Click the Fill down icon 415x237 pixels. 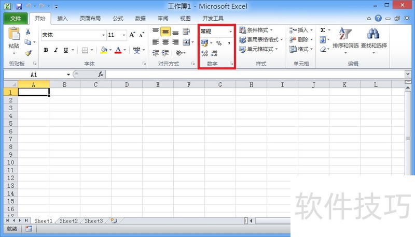coord(323,40)
